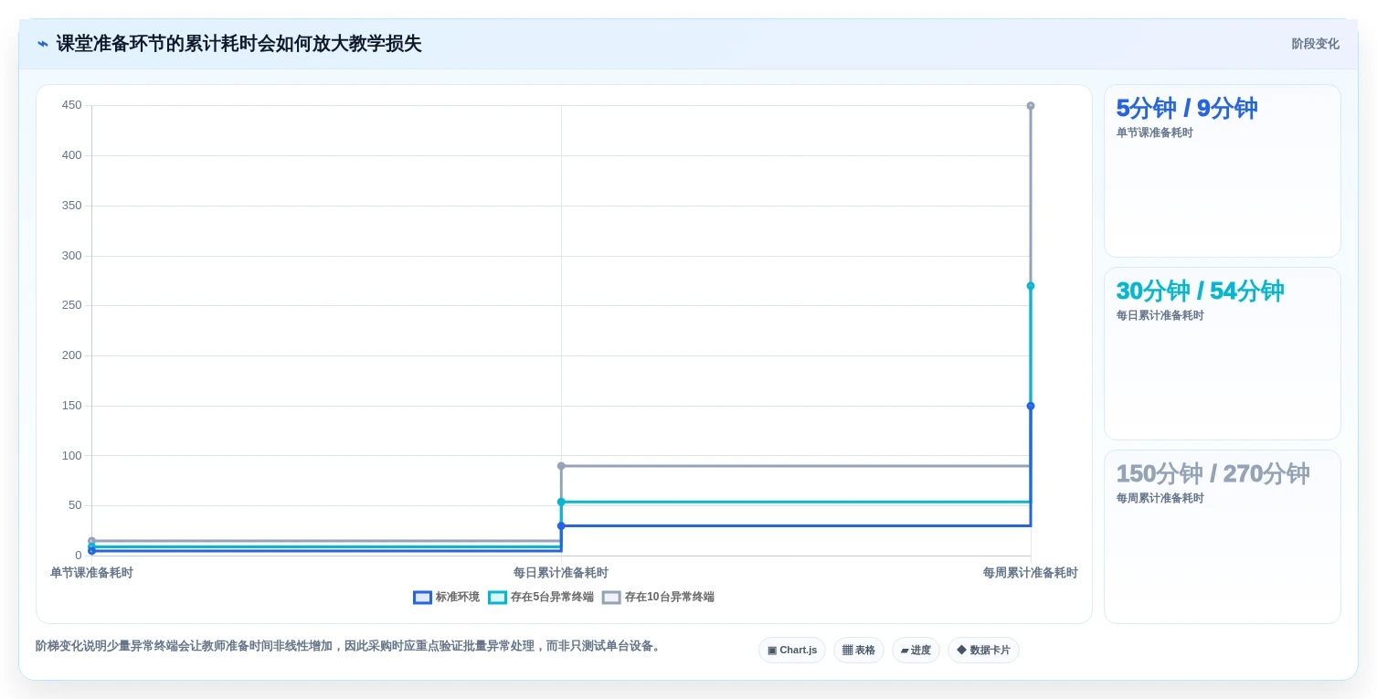Click the gray 存在10台异常终端 legend swatch
1377x699 pixels.
(x=611, y=598)
